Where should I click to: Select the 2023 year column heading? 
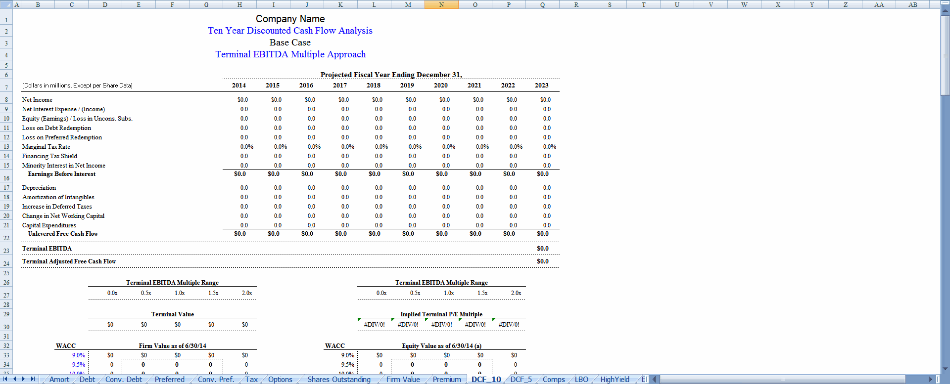[542, 85]
